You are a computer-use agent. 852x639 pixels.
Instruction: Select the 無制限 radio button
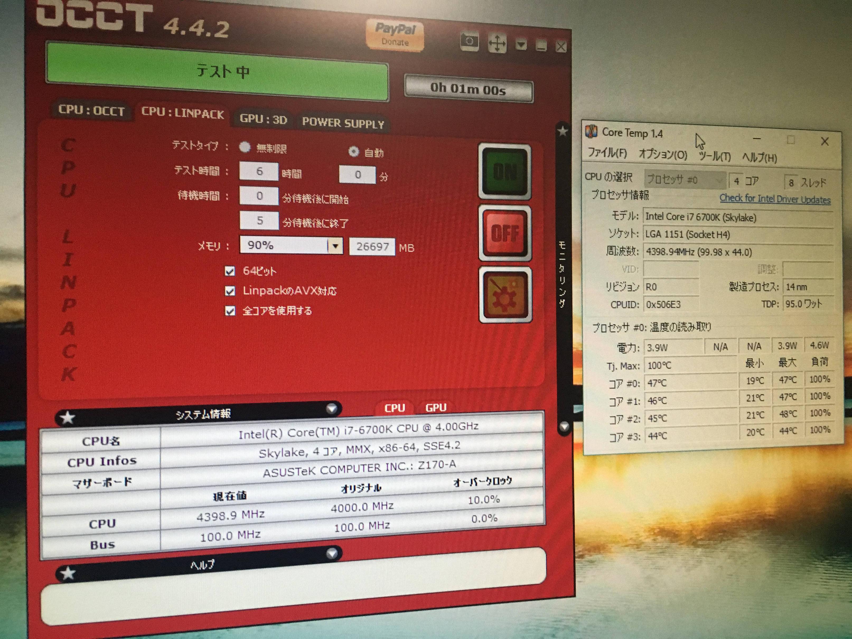pos(245,147)
